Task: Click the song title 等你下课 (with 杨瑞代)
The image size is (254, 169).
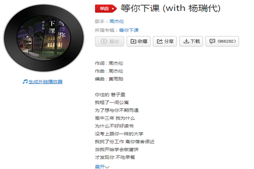Action: click(171, 8)
